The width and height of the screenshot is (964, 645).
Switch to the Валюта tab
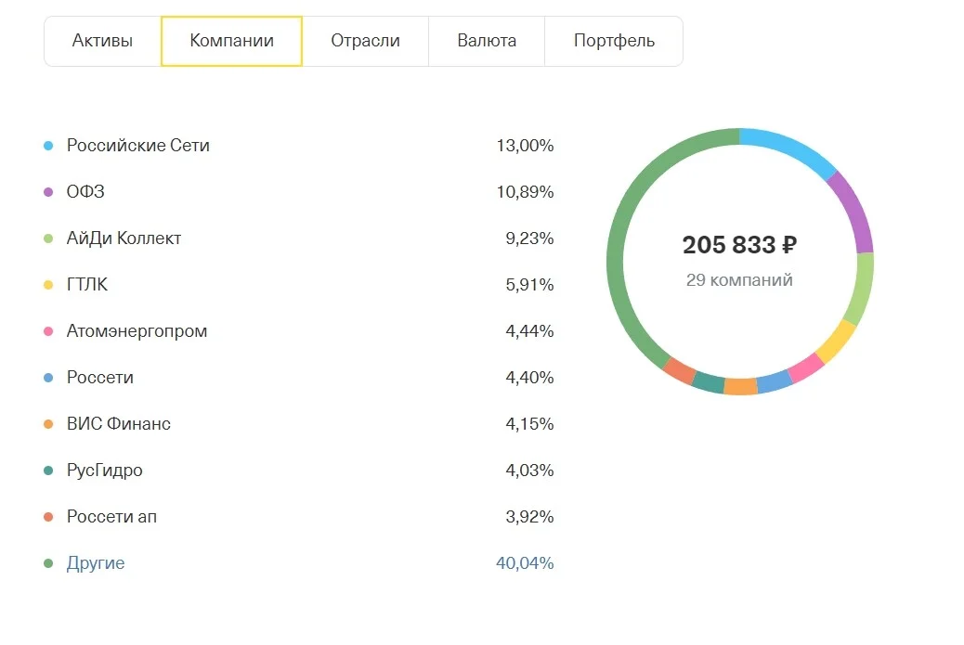[x=487, y=41]
